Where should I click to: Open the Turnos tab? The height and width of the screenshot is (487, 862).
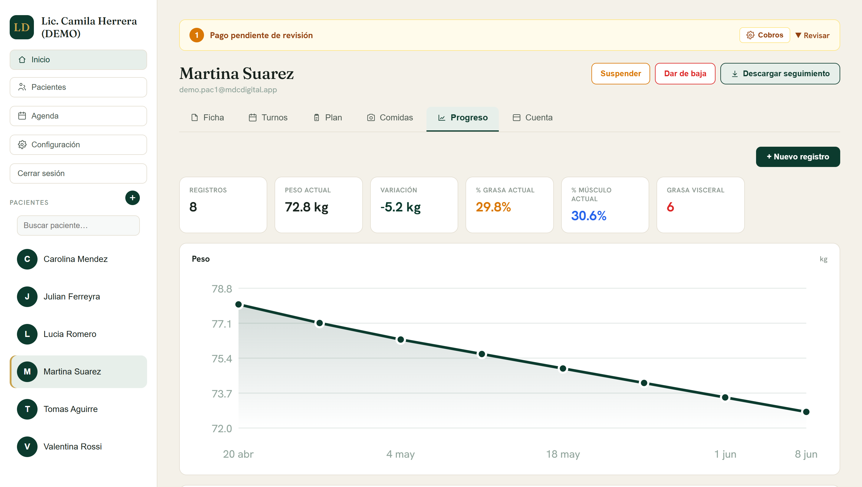pyautogui.click(x=268, y=117)
